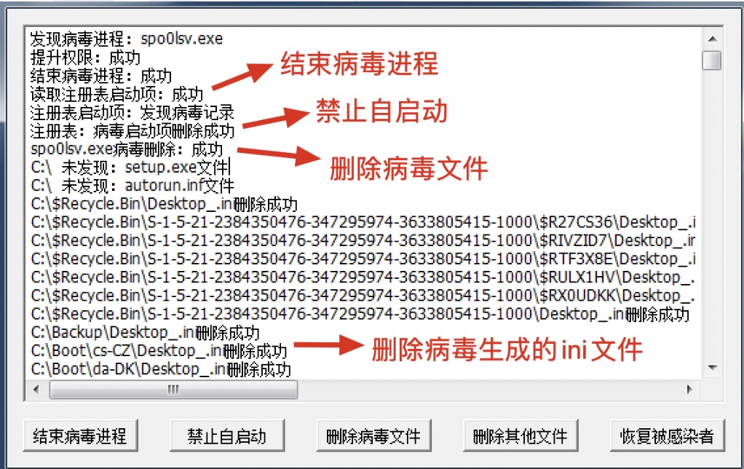Click the line '提升权限: 成功'

point(85,58)
